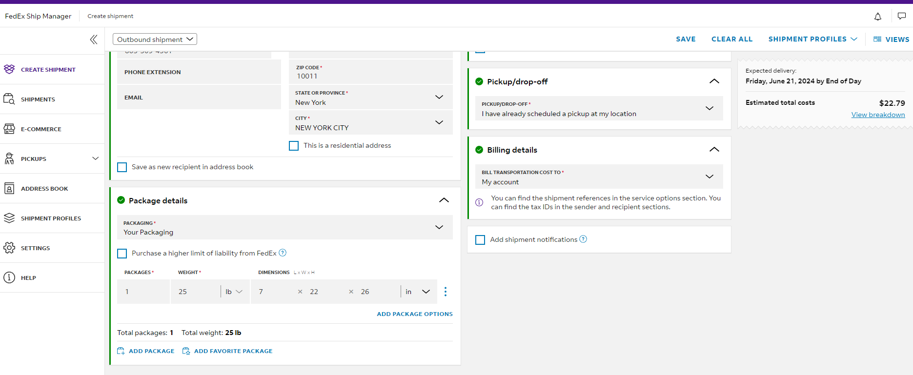
Task: Collapse the sidebar with the double-chevron icon
Action: click(x=94, y=39)
